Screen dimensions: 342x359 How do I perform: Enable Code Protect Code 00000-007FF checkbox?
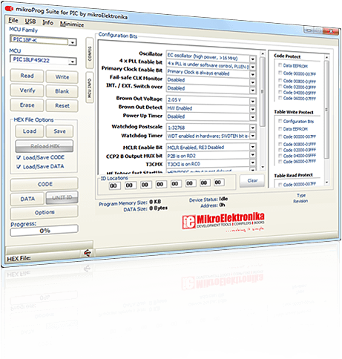[280, 73]
